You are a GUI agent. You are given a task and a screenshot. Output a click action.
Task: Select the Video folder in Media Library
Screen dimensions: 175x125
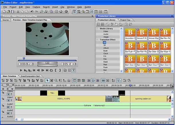click(106, 31)
